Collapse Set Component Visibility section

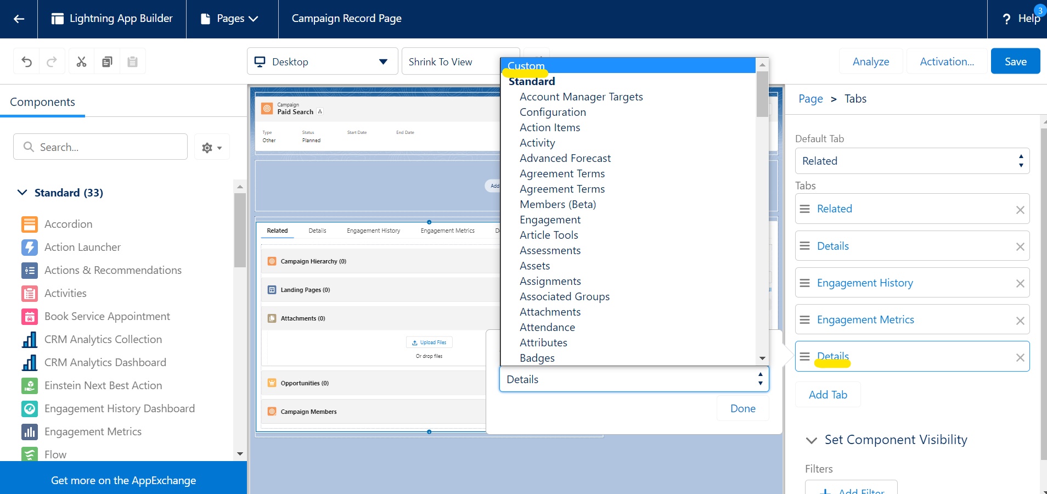(811, 440)
